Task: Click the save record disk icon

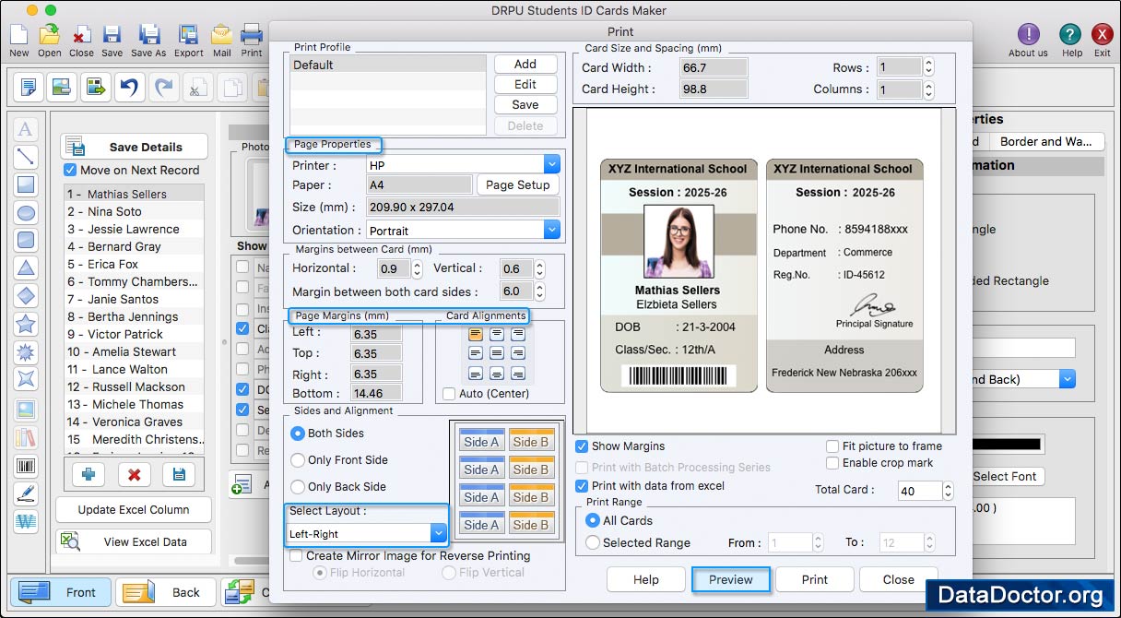Action: click(x=179, y=474)
